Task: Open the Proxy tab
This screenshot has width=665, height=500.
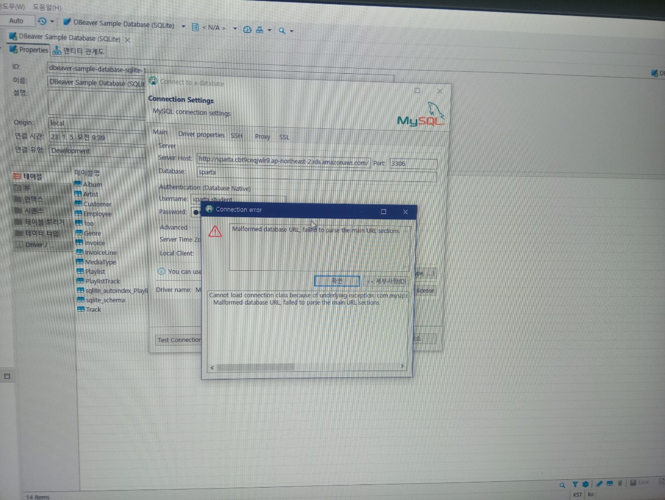Action: point(262,137)
